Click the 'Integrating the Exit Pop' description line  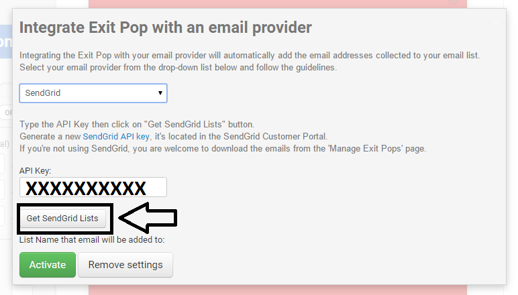click(x=250, y=56)
